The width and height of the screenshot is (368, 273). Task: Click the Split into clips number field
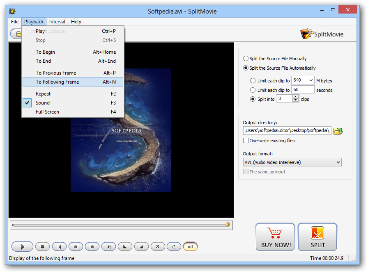tap(285, 98)
